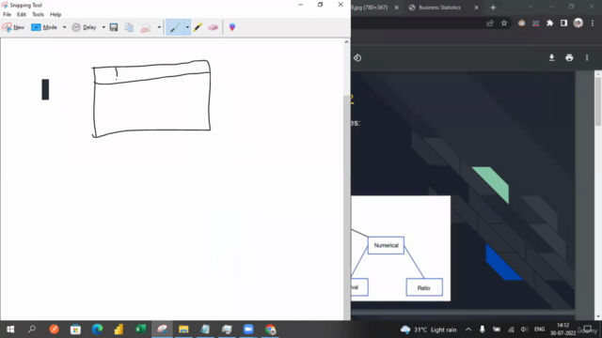Expand the Send snip dropdown arrow
This screenshot has width=602, height=338.
click(x=159, y=27)
